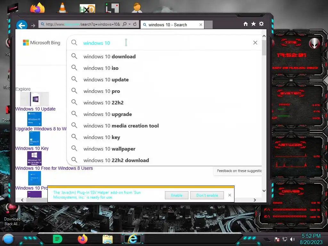The height and width of the screenshot is (246, 328).
Task: Click the Forward arrow in browser
Action: (x=33, y=26)
